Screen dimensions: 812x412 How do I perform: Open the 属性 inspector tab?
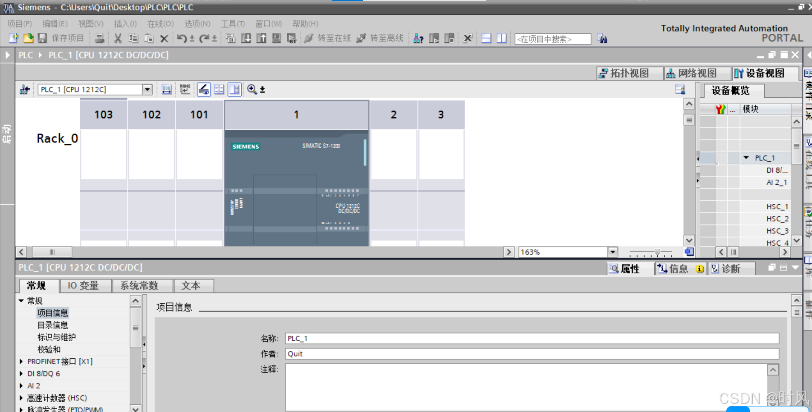630,269
